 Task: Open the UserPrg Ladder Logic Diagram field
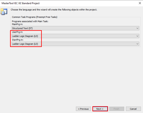pyautogui.click(x=75, y=36)
